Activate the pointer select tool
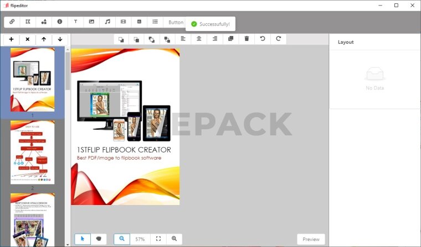The width and height of the screenshot is (421, 247). click(83, 239)
